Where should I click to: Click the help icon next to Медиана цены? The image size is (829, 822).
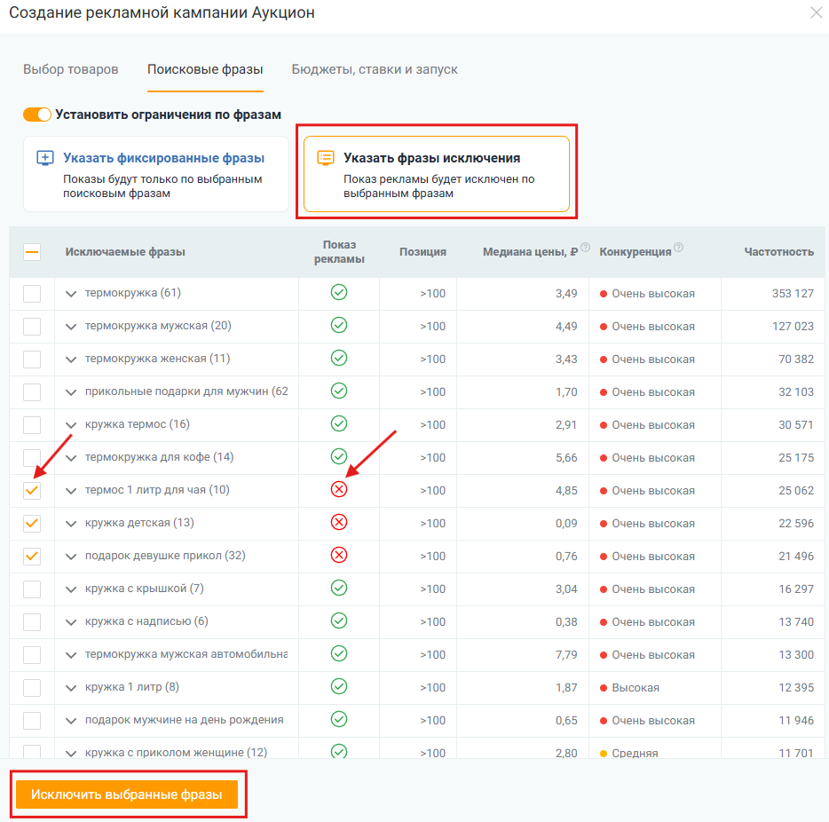click(585, 247)
